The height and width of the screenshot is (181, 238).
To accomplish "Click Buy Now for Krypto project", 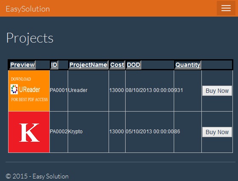I will point(217,132).
